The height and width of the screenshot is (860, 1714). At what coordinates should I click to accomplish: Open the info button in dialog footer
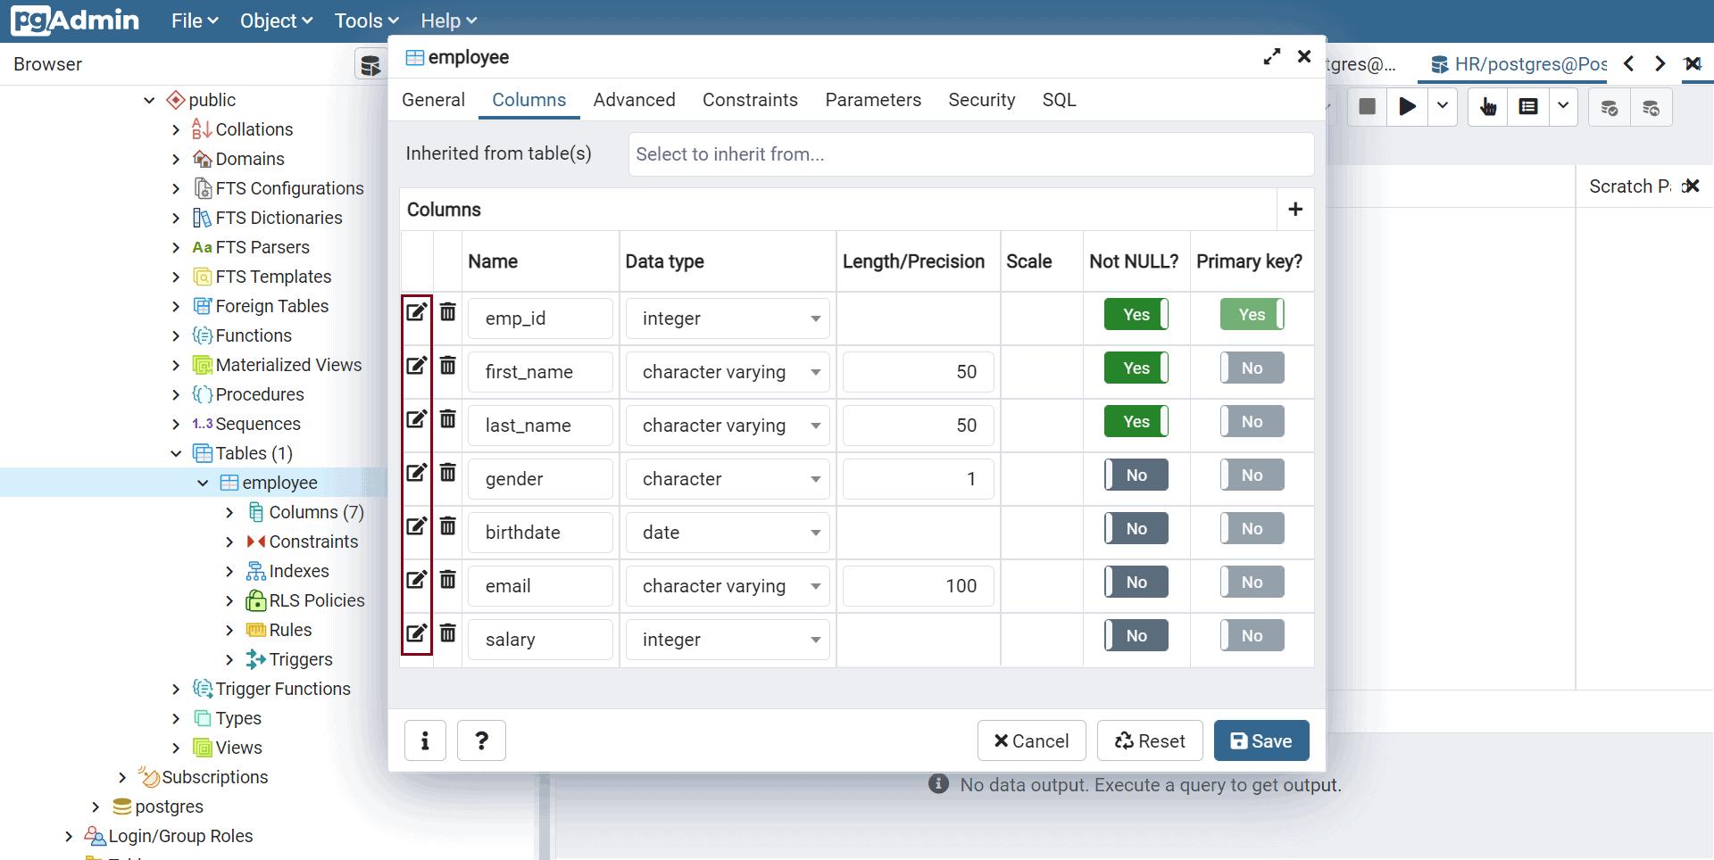coord(425,740)
